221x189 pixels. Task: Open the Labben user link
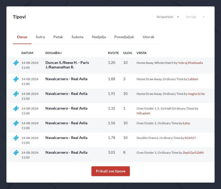point(193,79)
